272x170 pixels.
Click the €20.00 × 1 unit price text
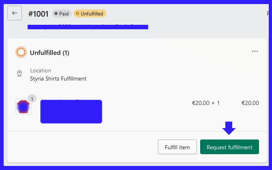[206, 103]
